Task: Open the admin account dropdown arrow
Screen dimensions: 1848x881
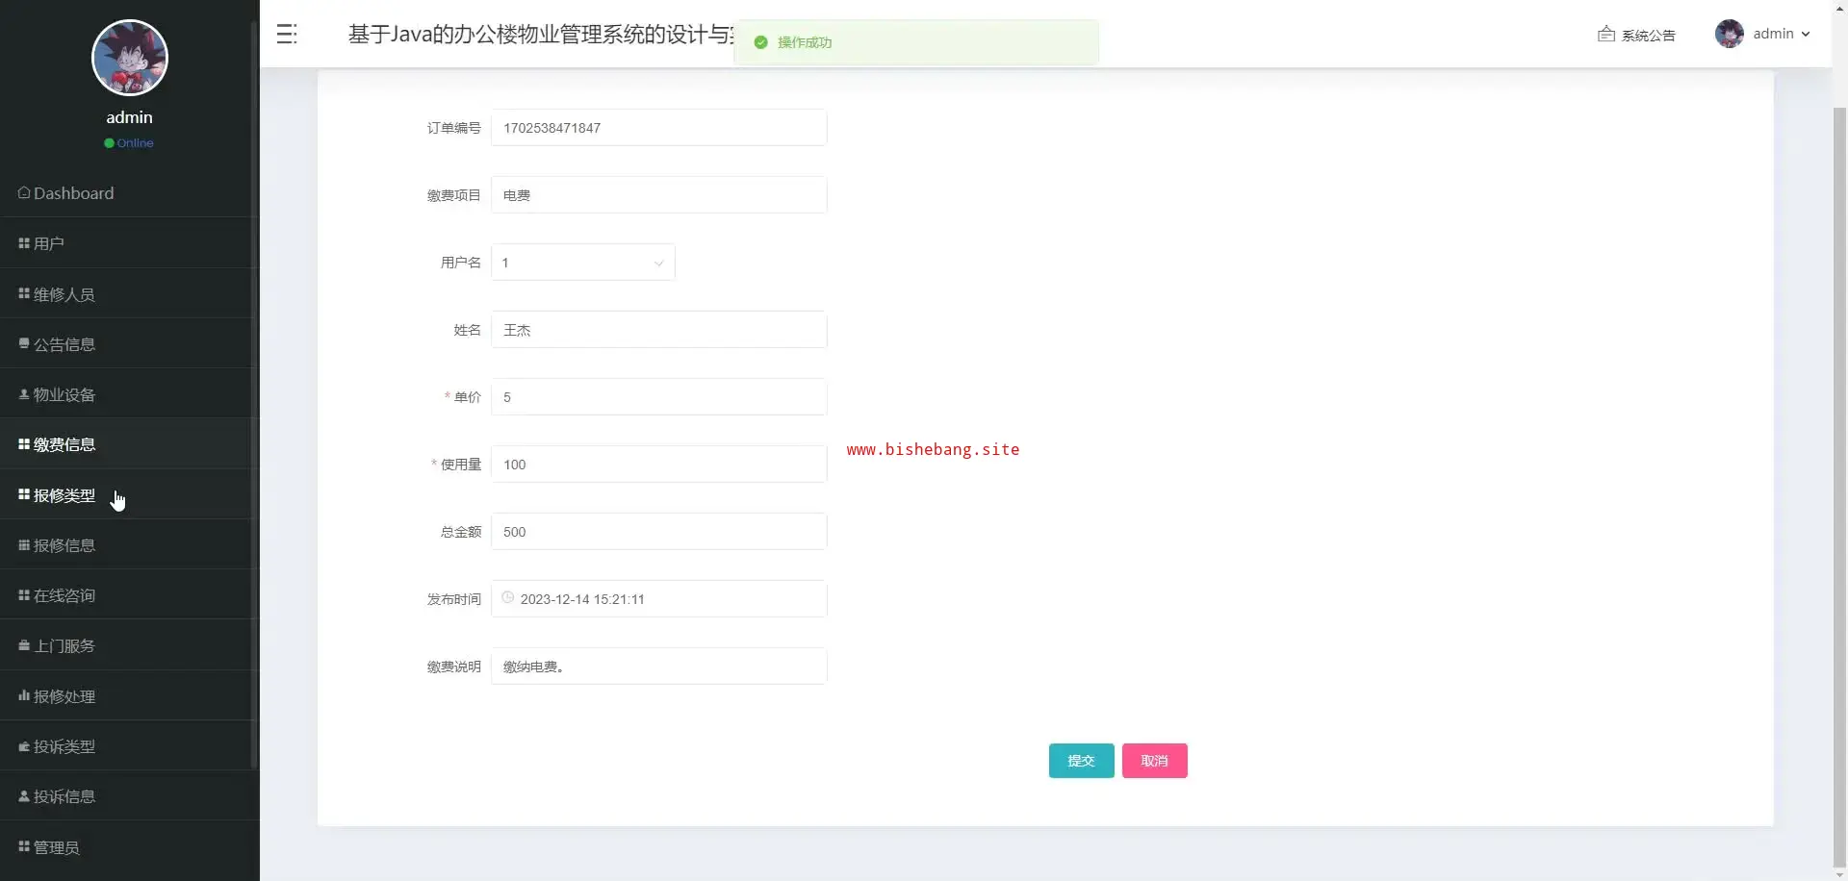Action: click(x=1806, y=35)
